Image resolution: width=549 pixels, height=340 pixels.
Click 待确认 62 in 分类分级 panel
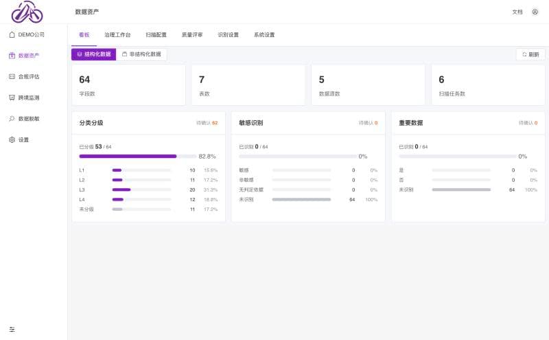coord(207,123)
